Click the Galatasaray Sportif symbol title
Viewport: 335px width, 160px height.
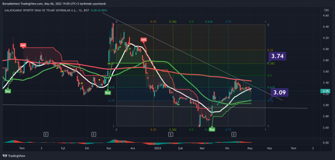click(47, 10)
